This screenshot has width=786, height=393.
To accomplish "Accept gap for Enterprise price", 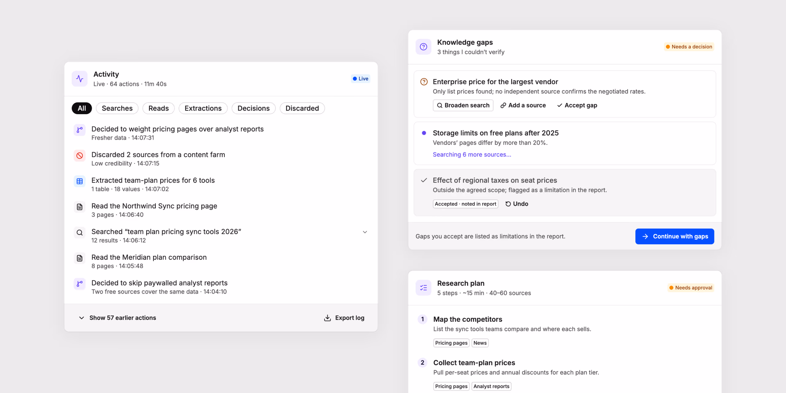I will click(577, 105).
